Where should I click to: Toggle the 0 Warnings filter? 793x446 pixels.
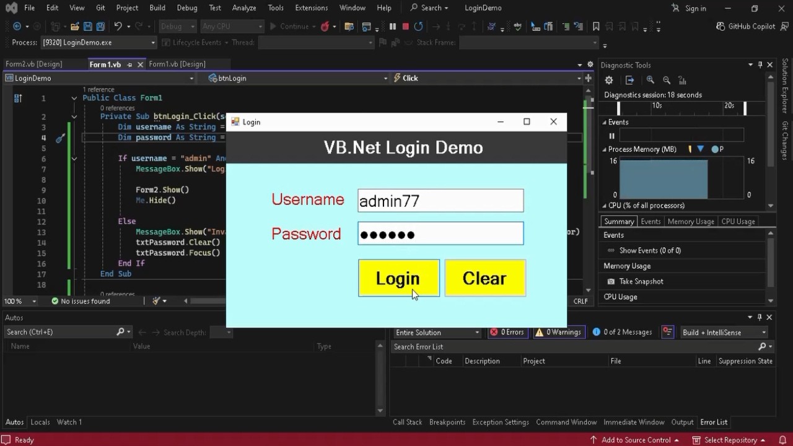click(558, 333)
